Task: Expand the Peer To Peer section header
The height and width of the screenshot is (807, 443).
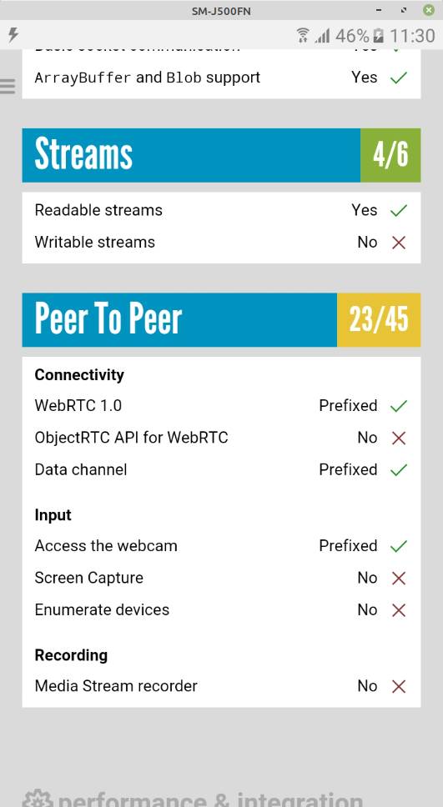Action: pos(179,319)
